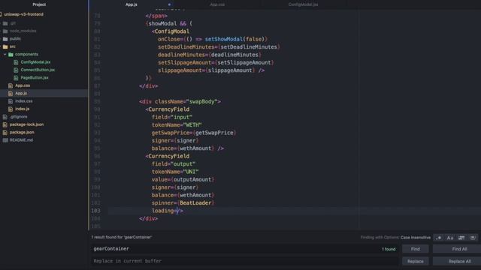Click the index.css file icon

(11, 101)
